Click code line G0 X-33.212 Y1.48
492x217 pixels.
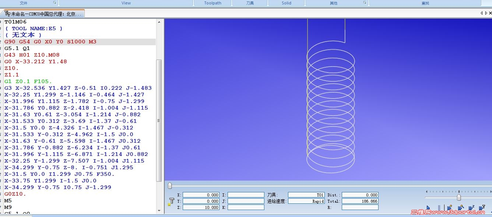click(36, 62)
